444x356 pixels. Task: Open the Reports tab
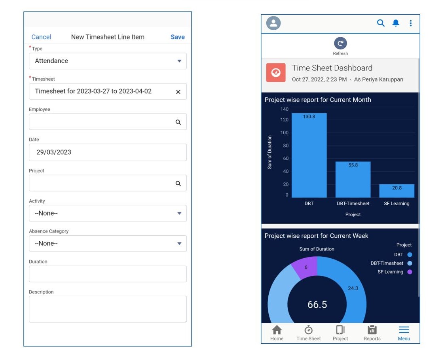coord(372,333)
